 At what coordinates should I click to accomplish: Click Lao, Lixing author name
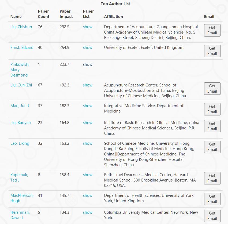[20, 143]
